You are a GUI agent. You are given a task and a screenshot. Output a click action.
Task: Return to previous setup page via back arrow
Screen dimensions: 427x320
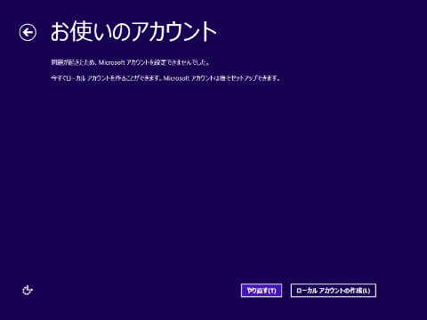click(x=28, y=32)
